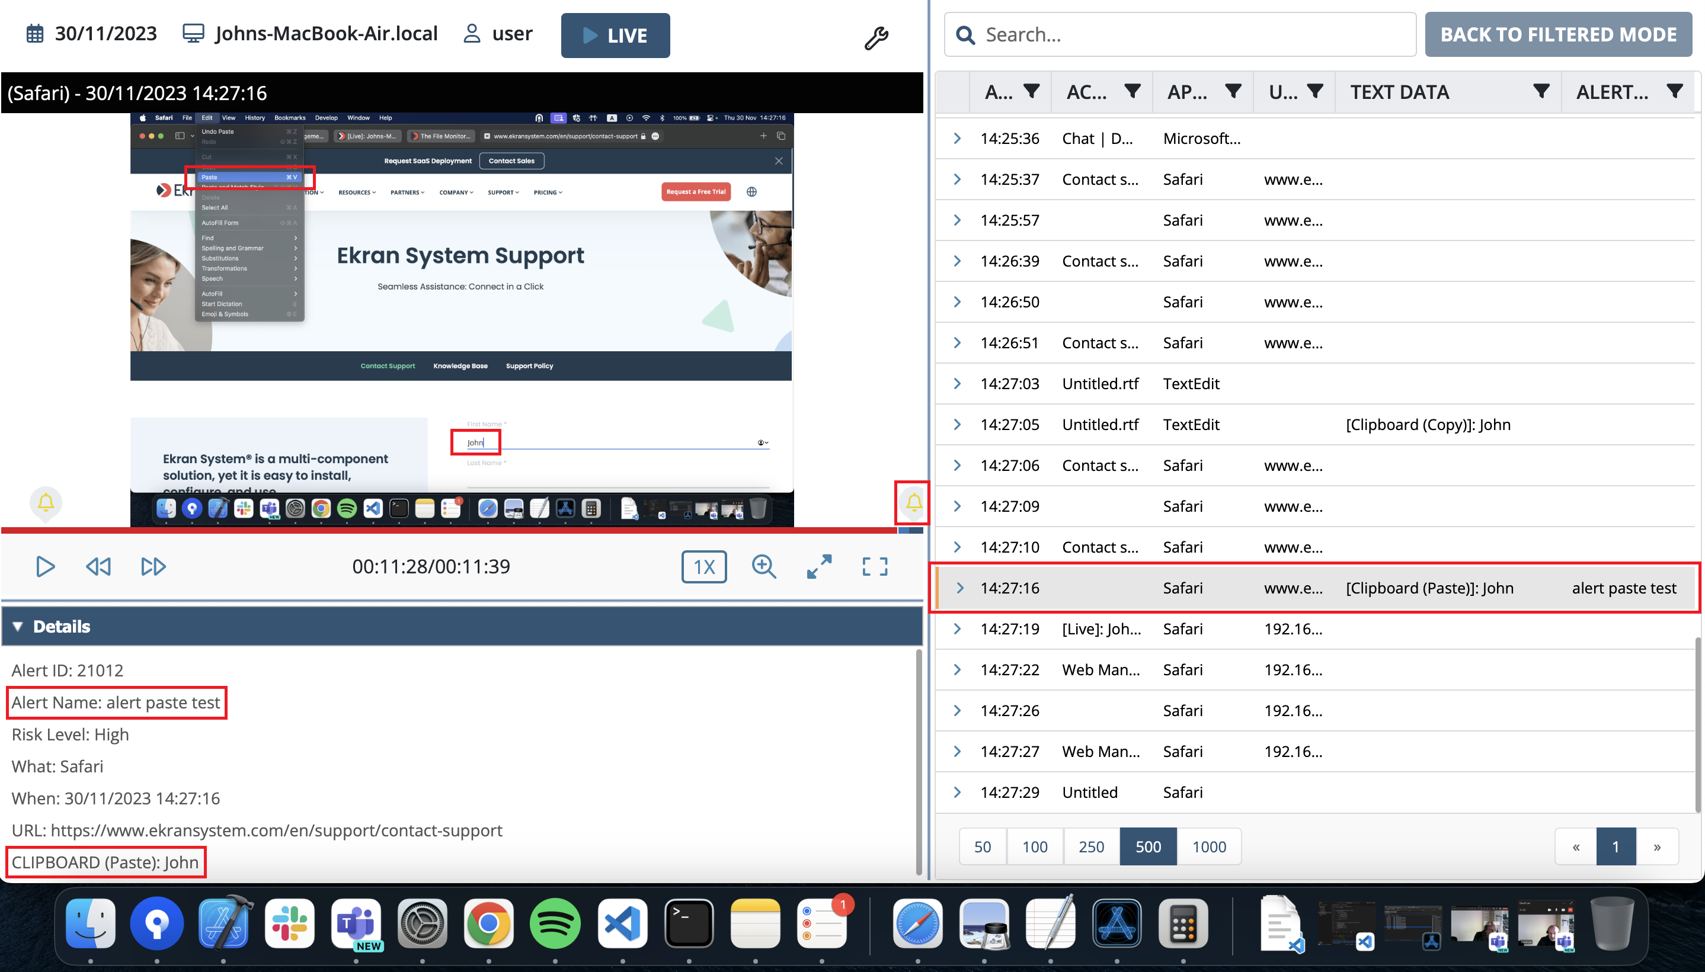Click the magnifying zoom-in icon
Image resolution: width=1705 pixels, height=972 pixels.
[x=763, y=567]
